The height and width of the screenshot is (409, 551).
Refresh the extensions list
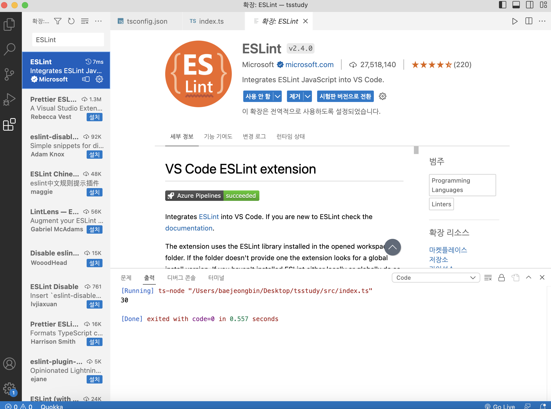(x=71, y=21)
